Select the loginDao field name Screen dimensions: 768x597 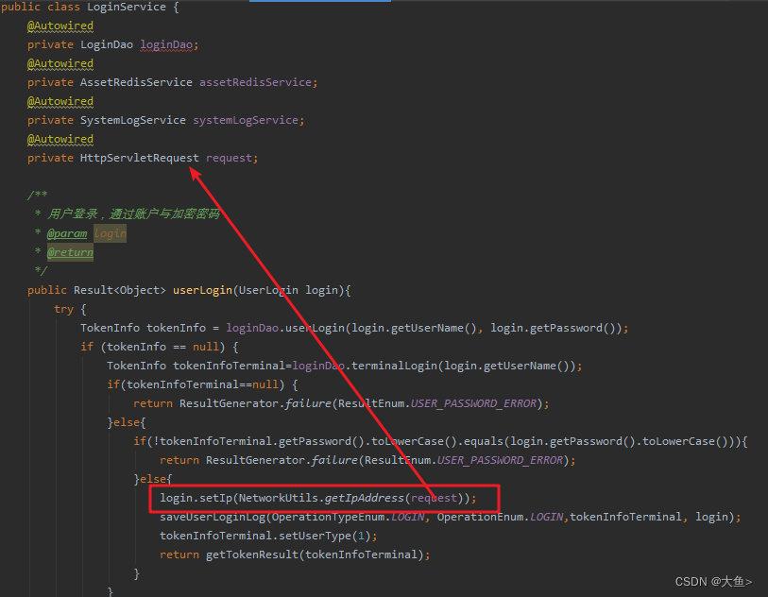click(166, 44)
